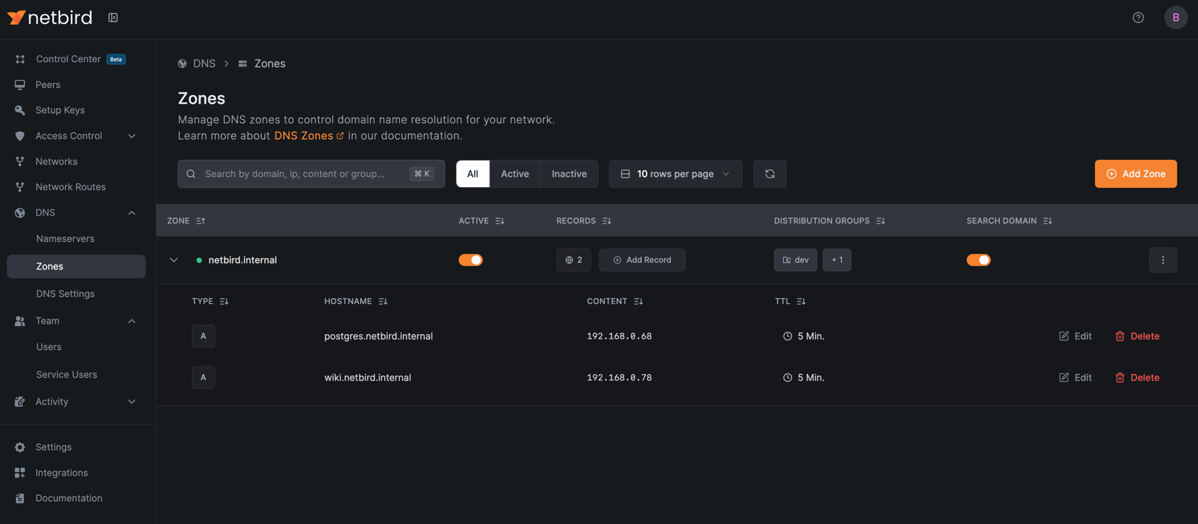Image resolution: width=1198 pixels, height=524 pixels.
Task: Disable the netbird.internal Active toggle
Action: click(470, 260)
